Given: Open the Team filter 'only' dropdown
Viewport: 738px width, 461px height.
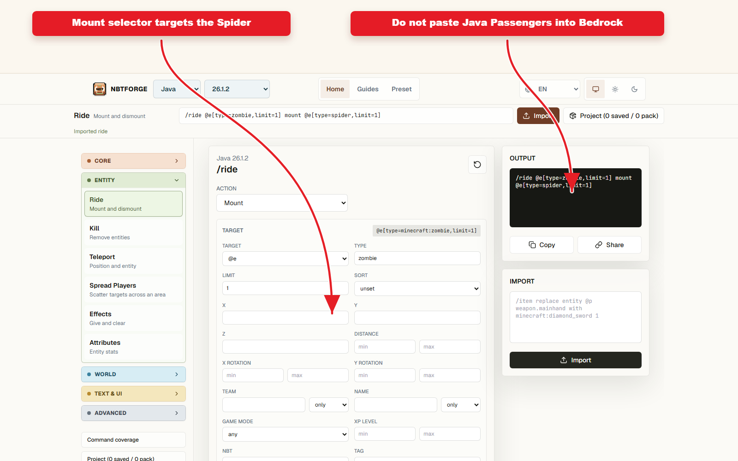Looking at the screenshot, I should tap(328, 405).
